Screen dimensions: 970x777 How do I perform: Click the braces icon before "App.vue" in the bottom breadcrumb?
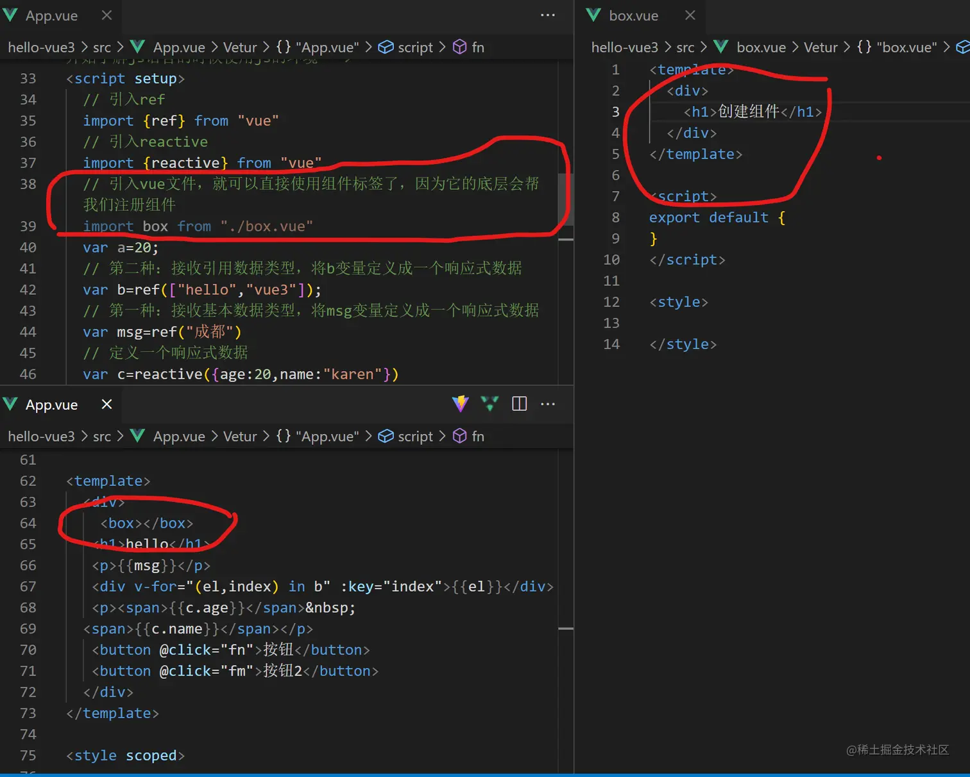pos(284,436)
